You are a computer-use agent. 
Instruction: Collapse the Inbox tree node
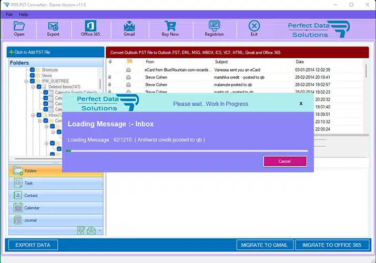(x=33, y=115)
